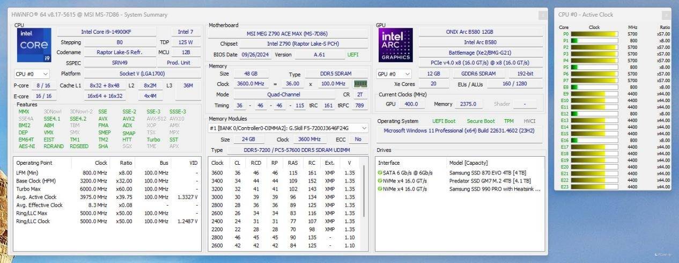Image resolution: width=679 pixels, height=263 pixels.
Task: Click the Predator SSD drive status icon
Action: [380, 181]
